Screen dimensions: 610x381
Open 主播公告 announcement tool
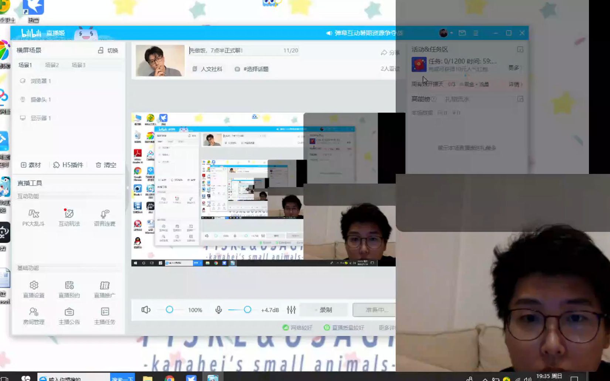point(69,316)
